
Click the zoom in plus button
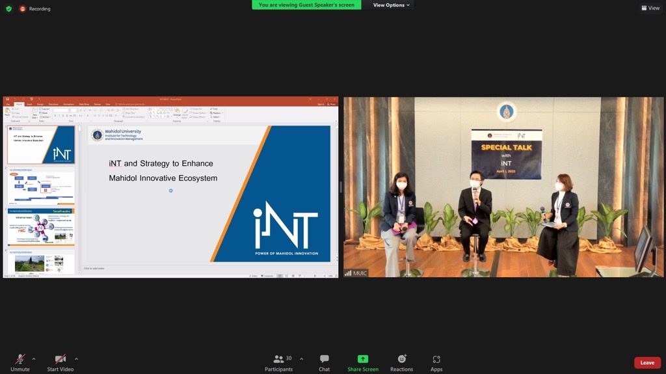coord(325,276)
